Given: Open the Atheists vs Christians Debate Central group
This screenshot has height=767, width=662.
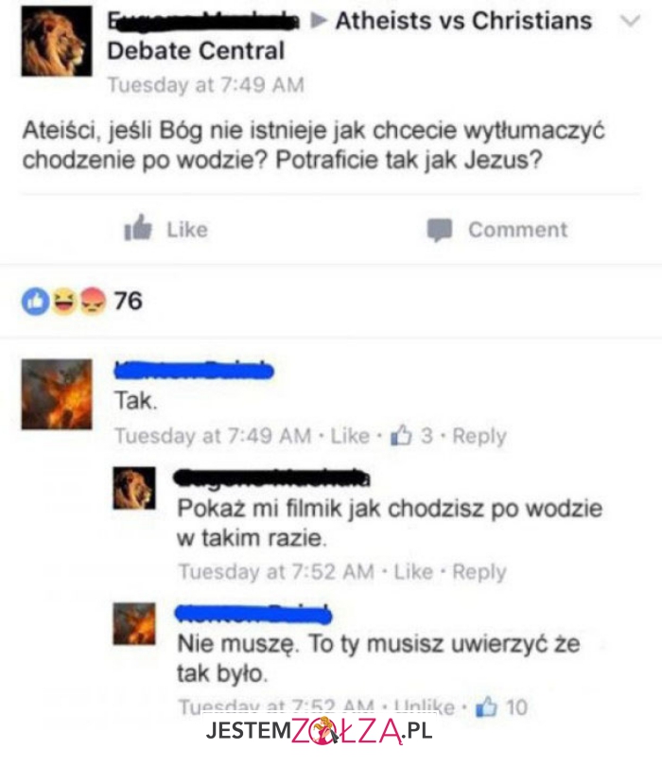Looking at the screenshot, I should 349,36.
